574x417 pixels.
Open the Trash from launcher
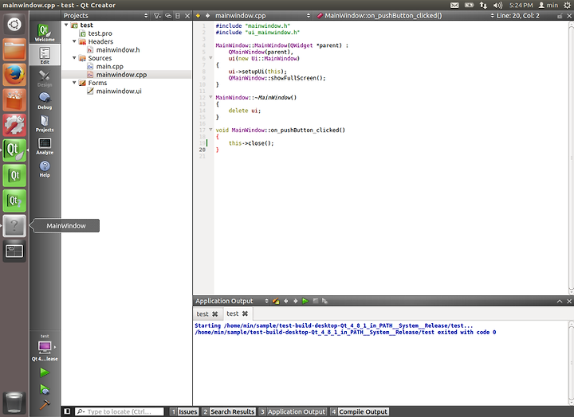[x=14, y=403]
